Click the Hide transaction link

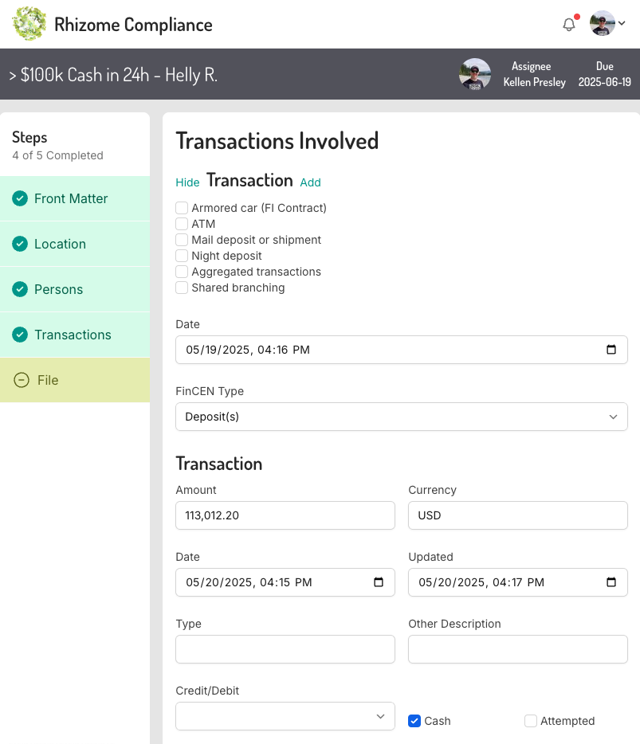[x=187, y=182]
